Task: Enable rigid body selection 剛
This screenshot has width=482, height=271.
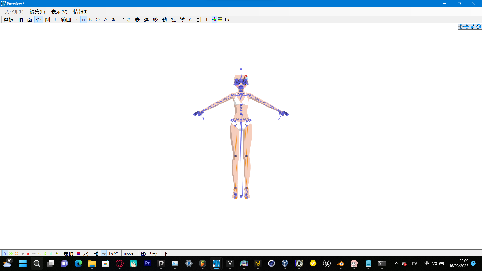Action: (48, 20)
